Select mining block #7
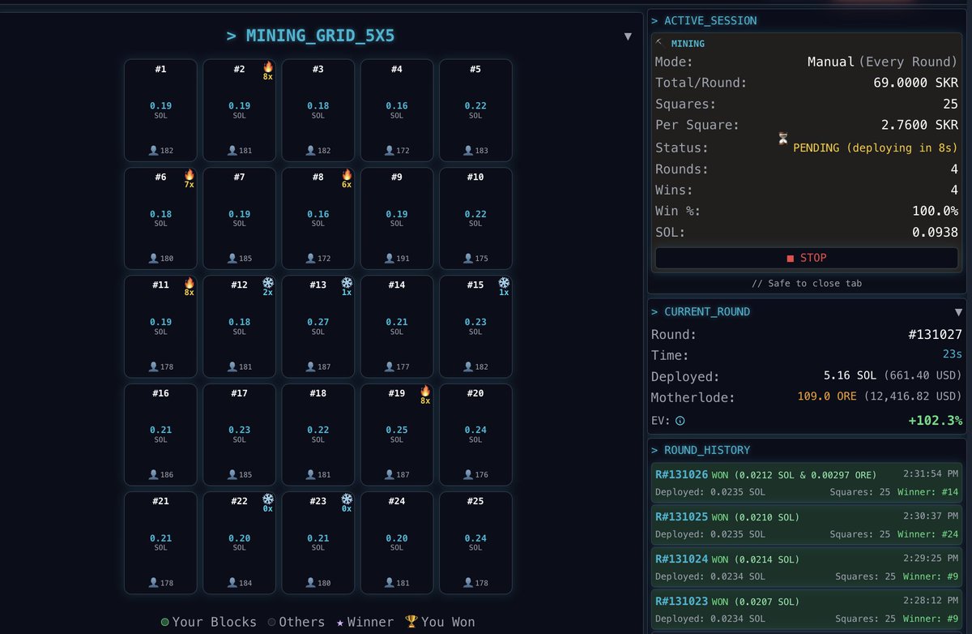Image resolution: width=972 pixels, height=634 pixels. point(239,218)
